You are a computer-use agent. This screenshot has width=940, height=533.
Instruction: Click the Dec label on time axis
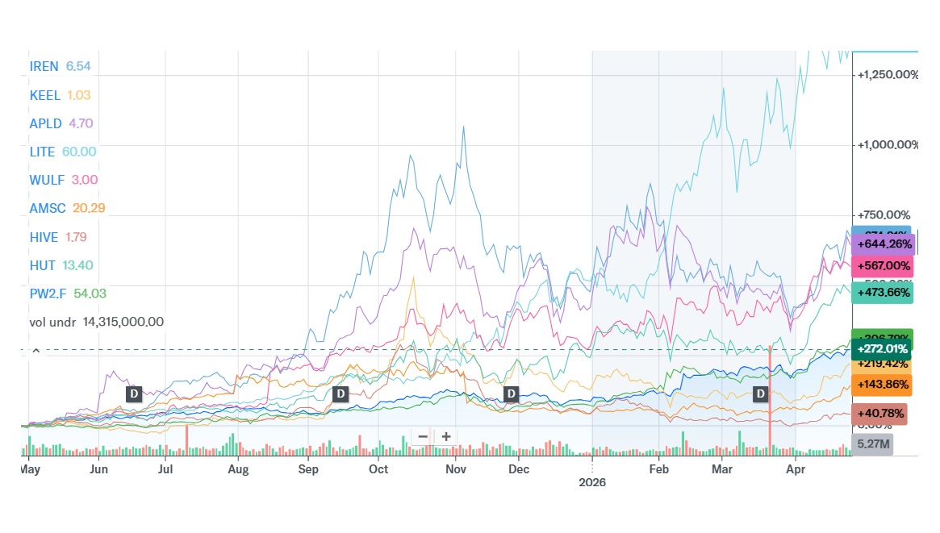[519, 469]
